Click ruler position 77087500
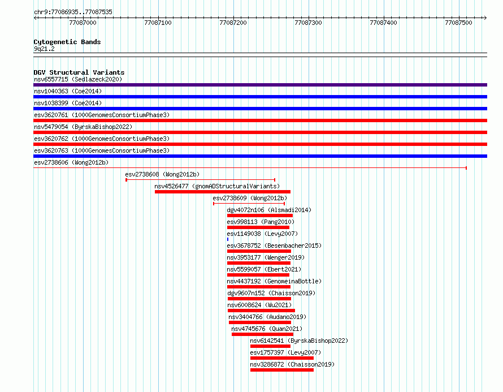 [x=459, y=23]
